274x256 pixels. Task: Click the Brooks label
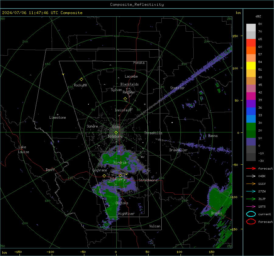pos(216,213)
